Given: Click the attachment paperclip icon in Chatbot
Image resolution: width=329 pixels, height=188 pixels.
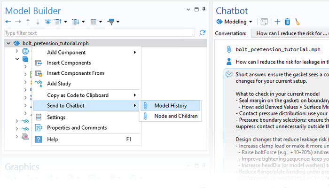Looking at the screenshot, I should (x=229, y=49).
